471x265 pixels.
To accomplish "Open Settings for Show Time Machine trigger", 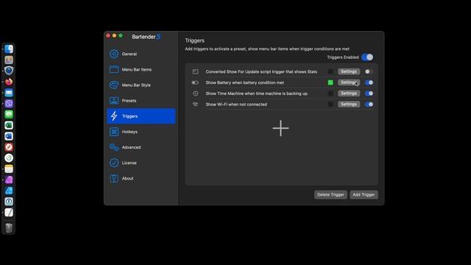I will 349,93.
